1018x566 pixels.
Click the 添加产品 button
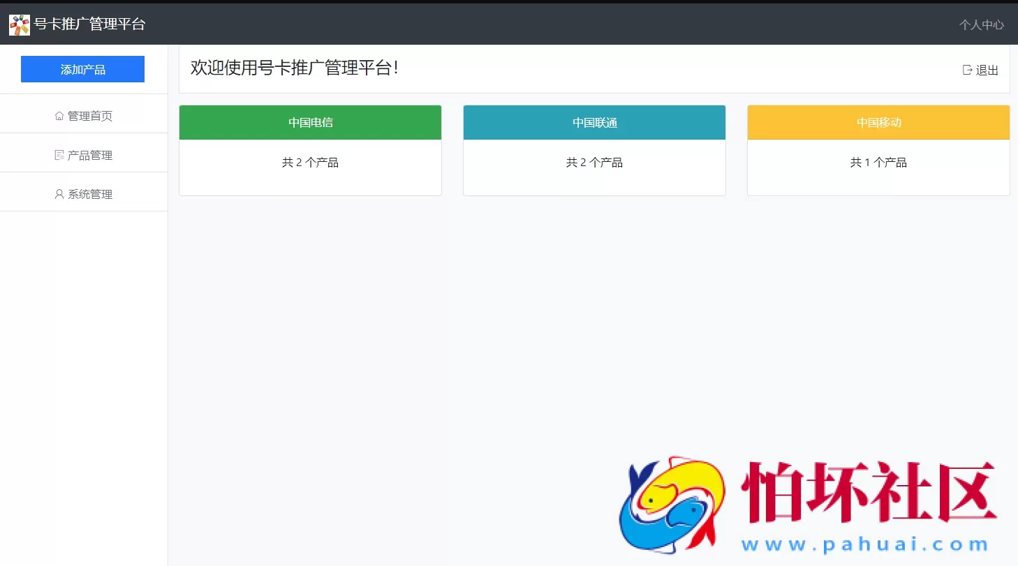(x=82, y=69)
